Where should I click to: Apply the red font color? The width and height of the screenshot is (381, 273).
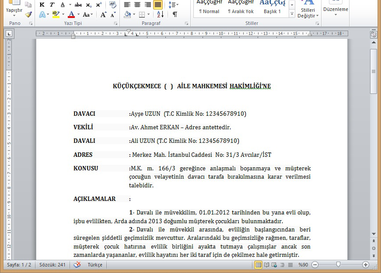click(71, 14)
